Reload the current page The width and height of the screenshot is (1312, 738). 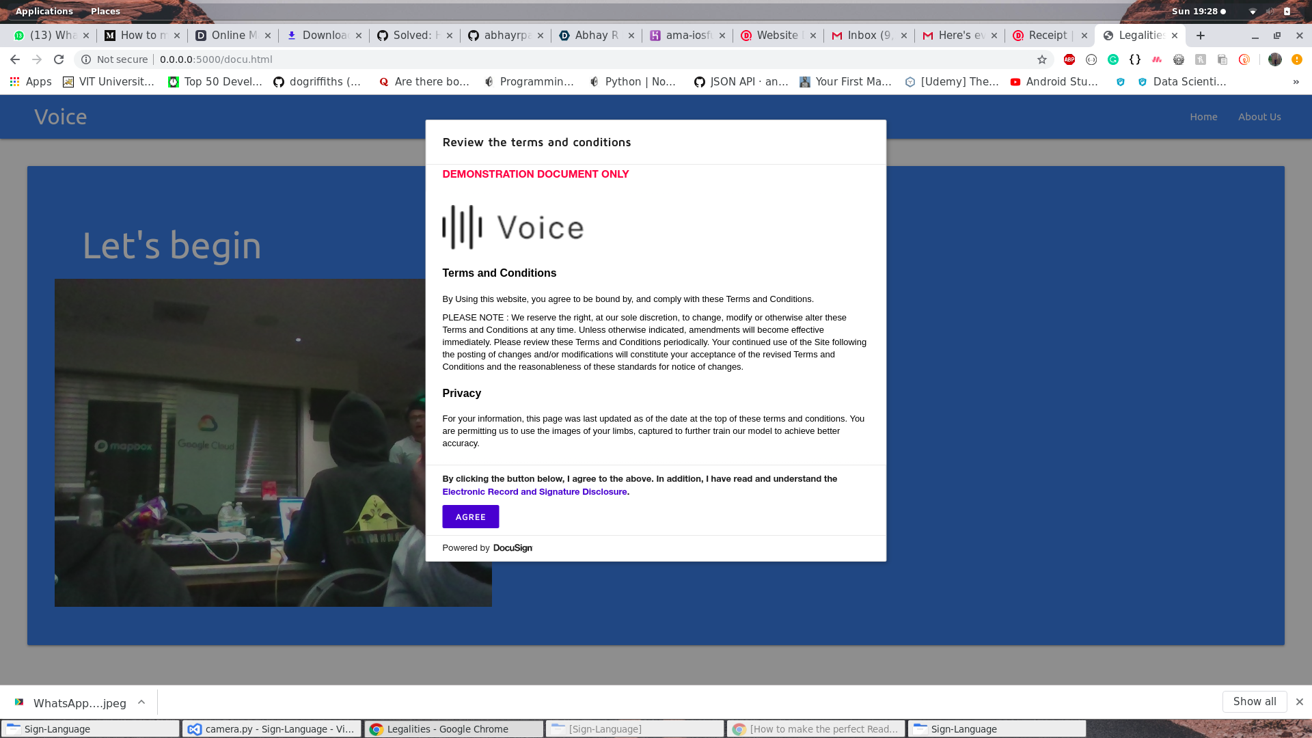tap(59, 59)
